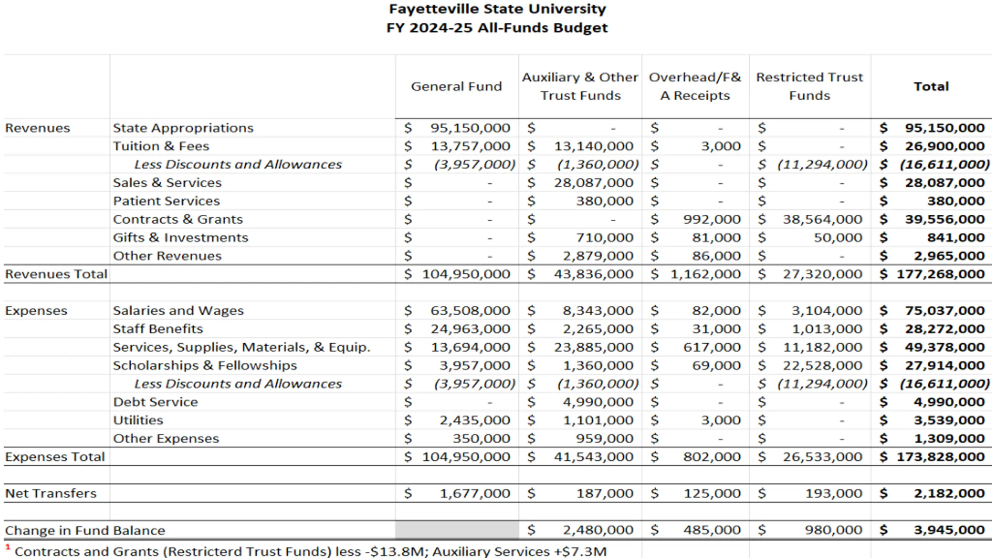This screenshot has width=992, height=558.
Task: Click the 'Other Revenues' row label
Action: coord(167,256)
